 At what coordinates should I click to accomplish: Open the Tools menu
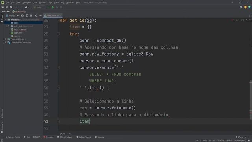point(56,2)
